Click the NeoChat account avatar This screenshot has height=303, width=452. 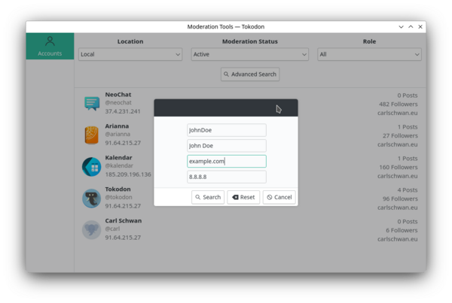click(x=92, y=103)
